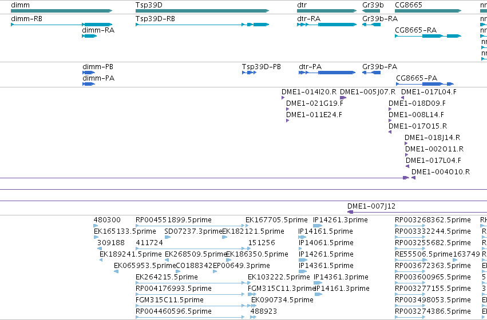This screenshot has height=320, width=487.
Task: Select the CG8665 gene bar
Action: coord(428,11)
